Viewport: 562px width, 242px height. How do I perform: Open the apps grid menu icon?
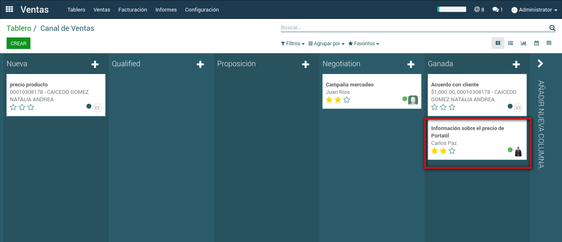9,9
